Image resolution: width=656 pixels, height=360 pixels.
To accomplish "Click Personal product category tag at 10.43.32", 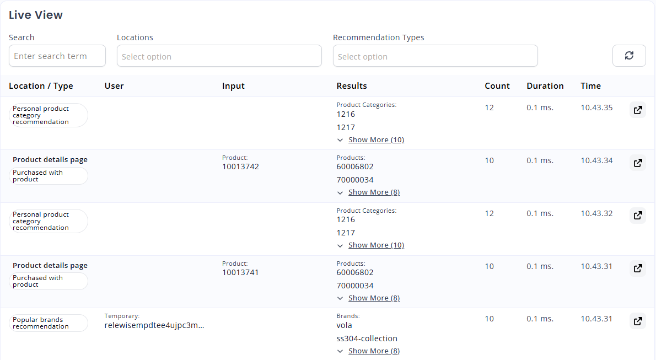I will pos(48,221).
